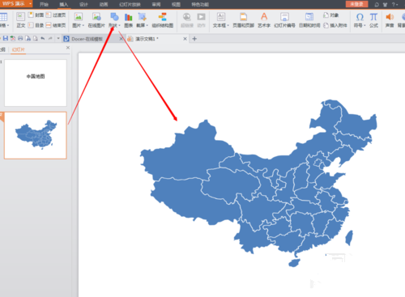Click the 结束页 ending page icon

tap(49, 25)
